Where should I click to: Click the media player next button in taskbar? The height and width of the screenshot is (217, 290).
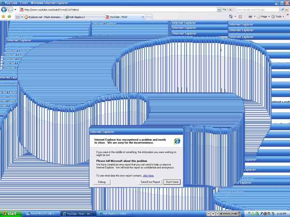pos(217,214)
